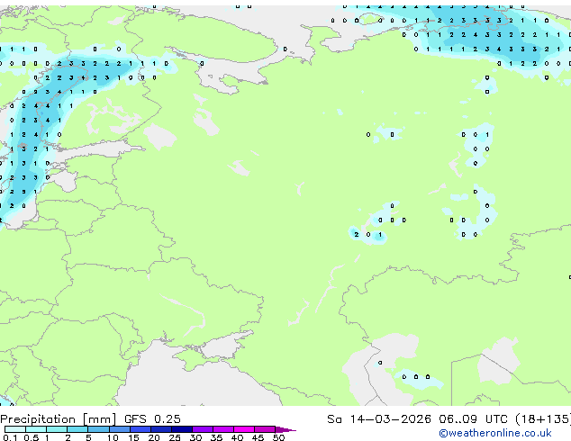Select the 45–50 mm legend swatch
Image resolution: width=571 pixels, height=441 pixels.
point(265,429)
